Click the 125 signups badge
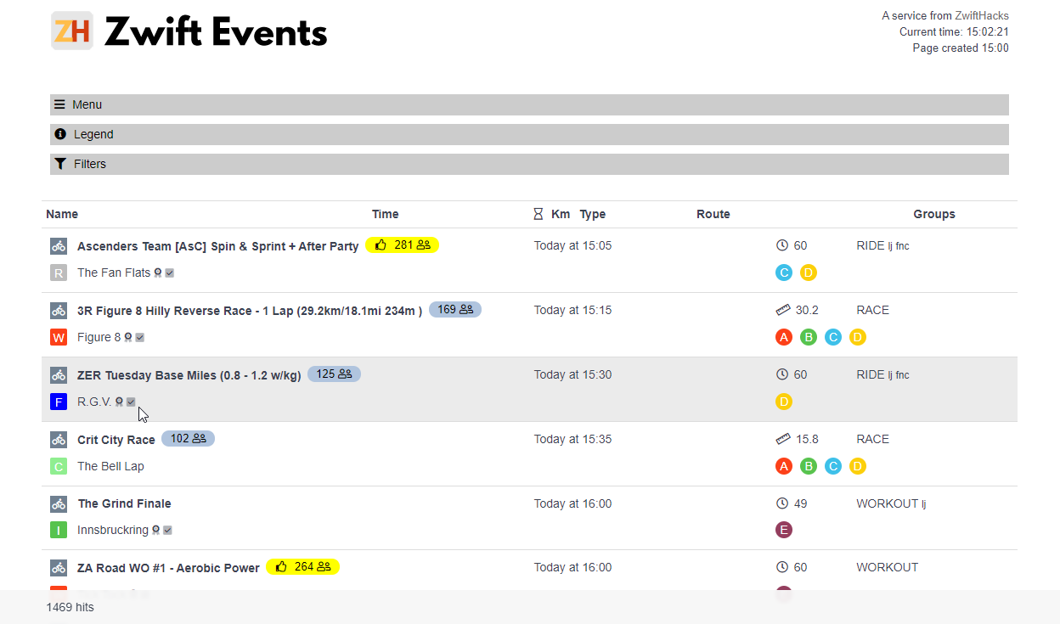Screen dimensions: 1060x624 [x=334, y=374]
